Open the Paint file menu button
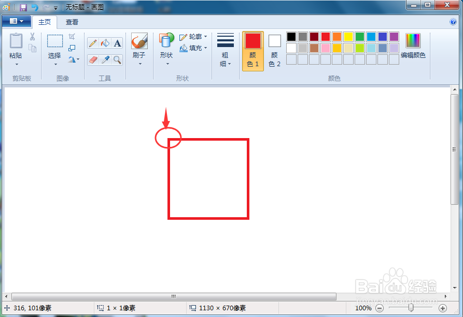463x317 pixels. tap(17, 21)
